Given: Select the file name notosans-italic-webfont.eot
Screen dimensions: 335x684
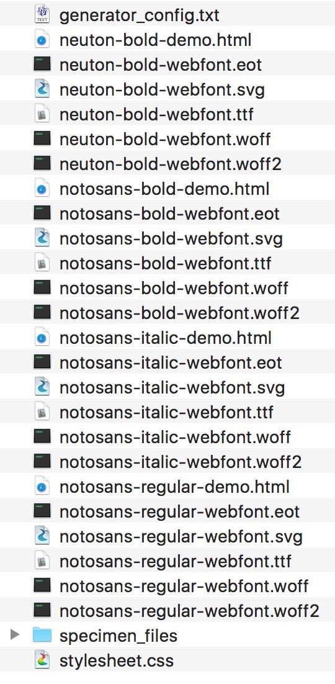Looking at the screenshot, I should point(171,363).
